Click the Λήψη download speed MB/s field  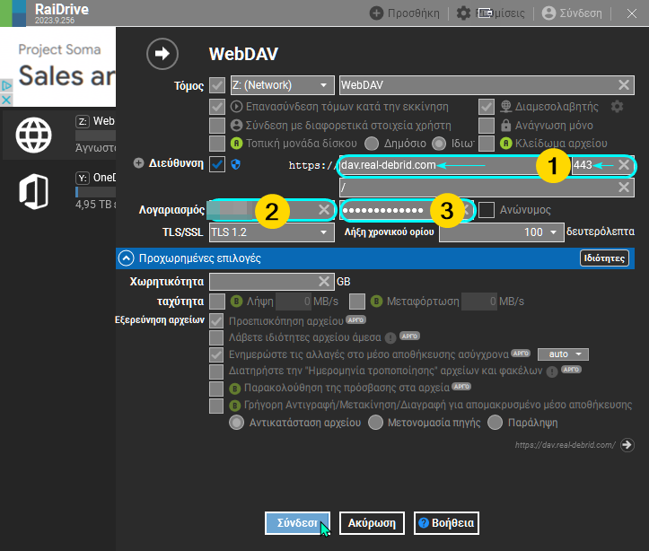[x=294, y=302]
